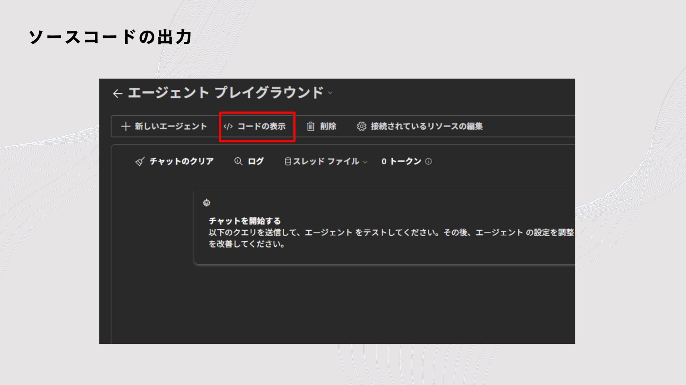The height and width of the screenshot is (385, 686).
Task: Click the info icon next to 0 トークン
Action: pyautogui.click(x=428, y=161)
